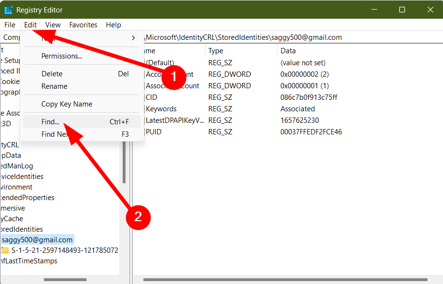Select the viceIdentities tree key

22,177
